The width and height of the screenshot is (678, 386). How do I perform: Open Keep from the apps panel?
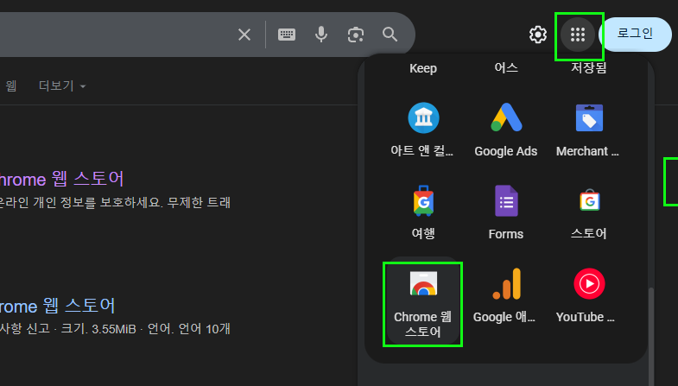[423, 68]
